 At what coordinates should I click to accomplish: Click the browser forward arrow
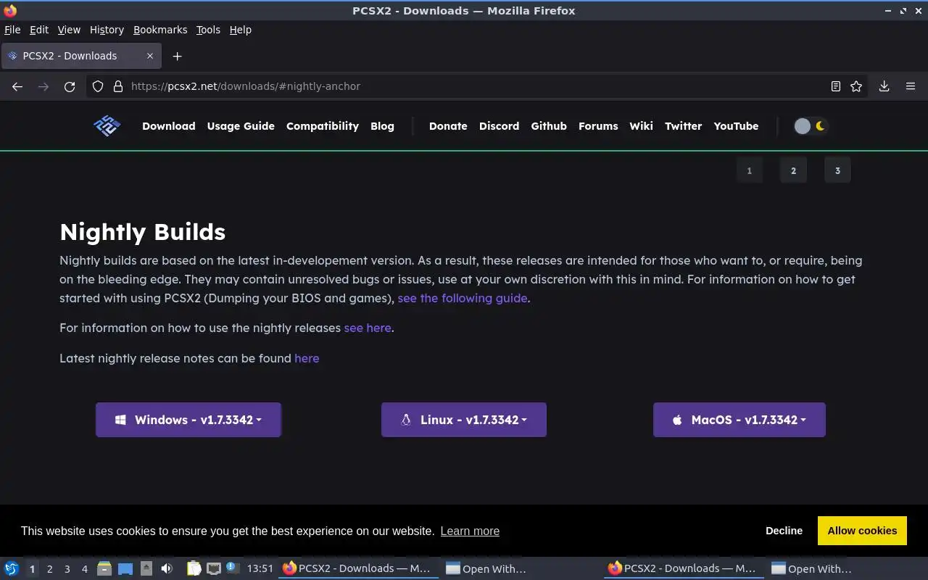tap(43, 86)
